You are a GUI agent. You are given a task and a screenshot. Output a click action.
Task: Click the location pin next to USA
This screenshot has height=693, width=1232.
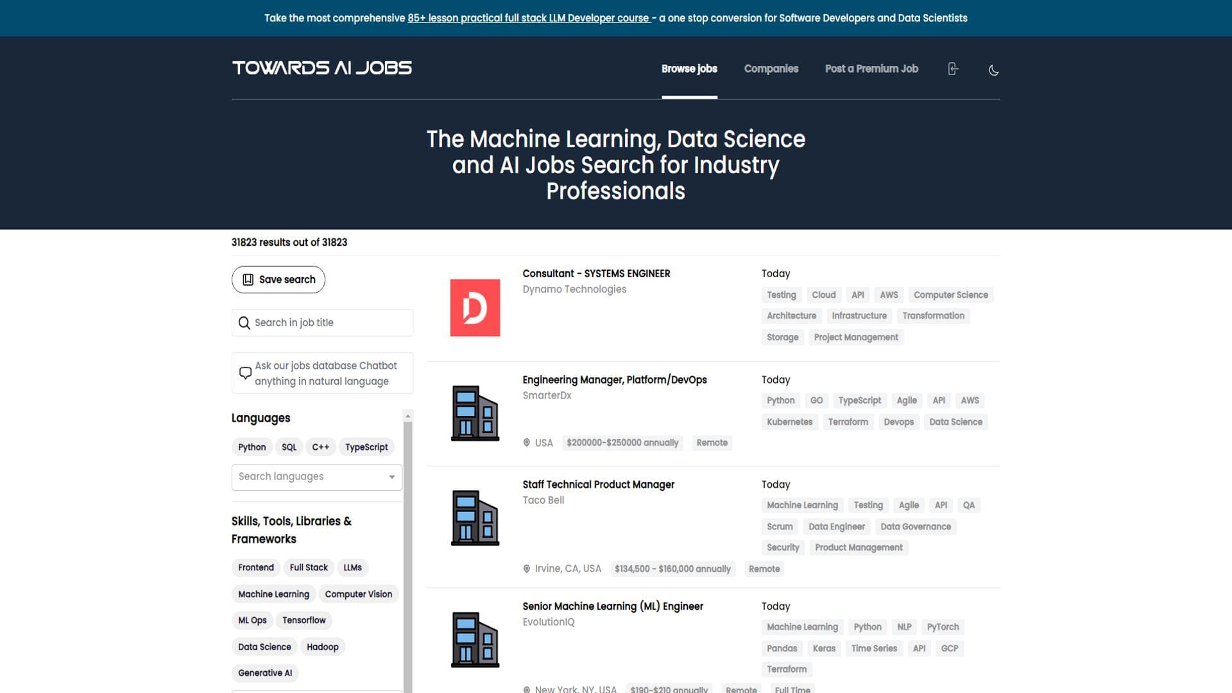point(527,443)
